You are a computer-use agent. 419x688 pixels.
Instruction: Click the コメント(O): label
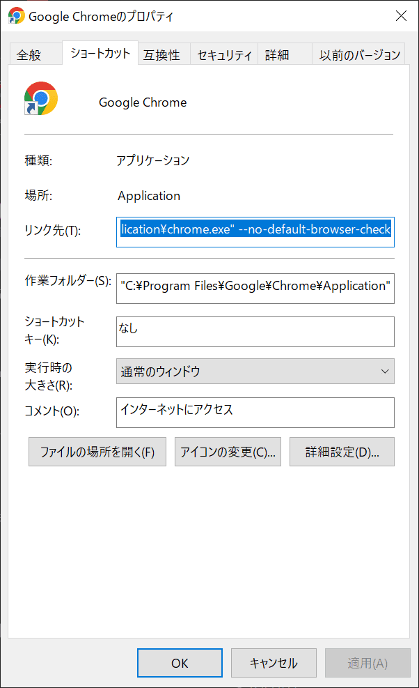(x=52, y=411)
